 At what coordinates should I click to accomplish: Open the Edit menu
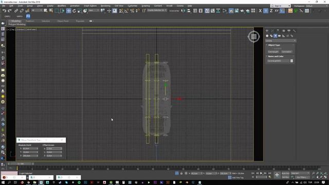click(x=11, y=6)
